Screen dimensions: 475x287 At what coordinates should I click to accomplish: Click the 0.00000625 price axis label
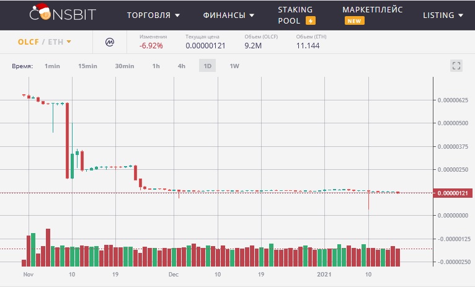(x=453, y=100)
